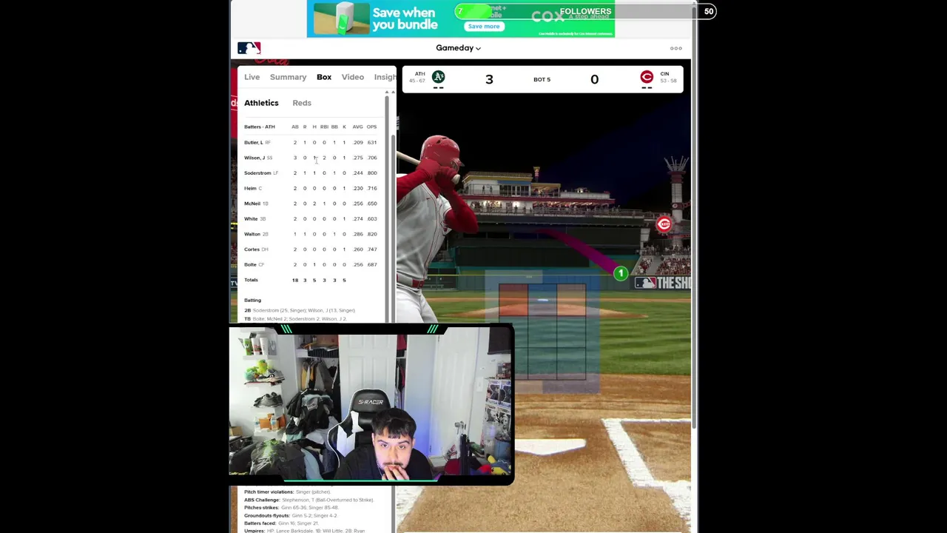Show the Reds box score
Viewport: 947px width, 533px height.
coord(302,103)
